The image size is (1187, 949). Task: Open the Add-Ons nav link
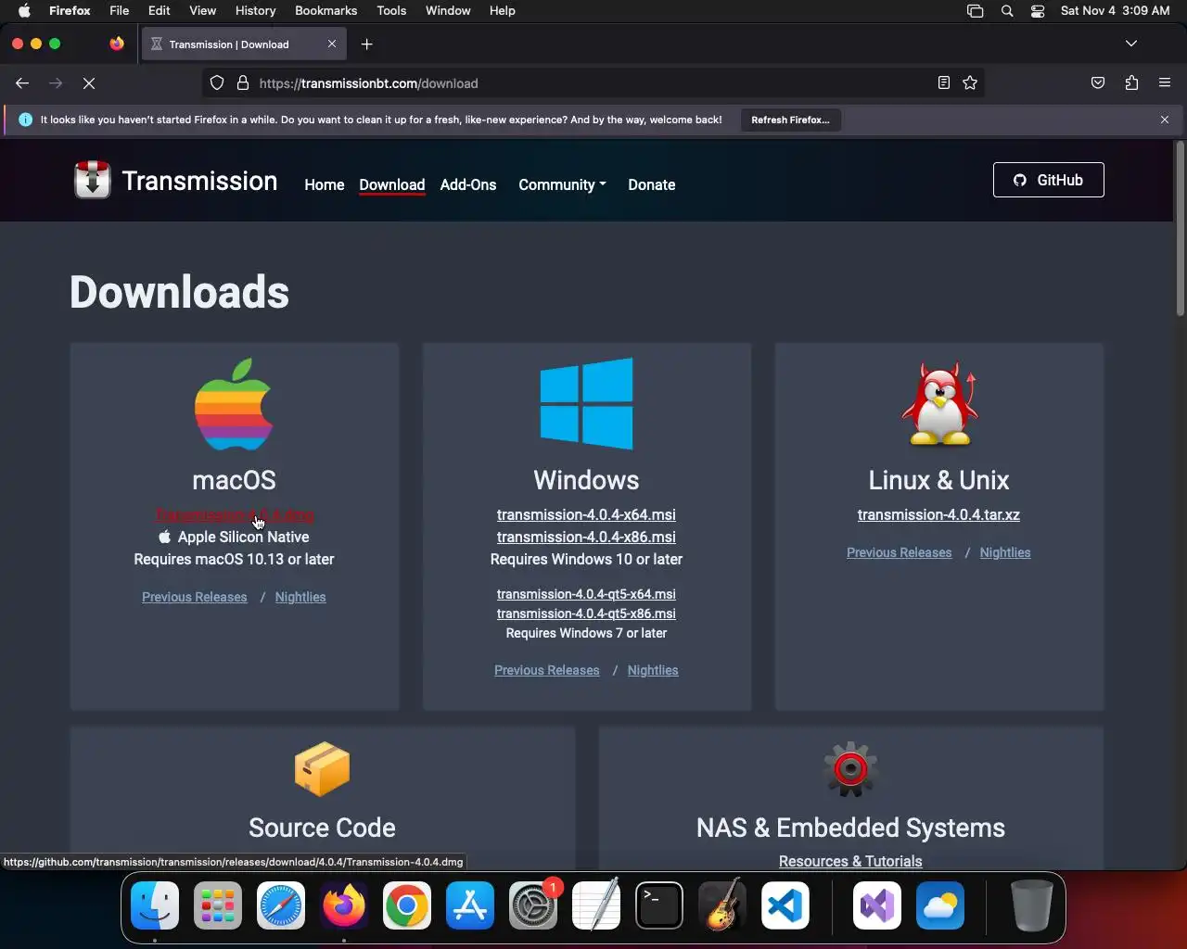point(468,184)
